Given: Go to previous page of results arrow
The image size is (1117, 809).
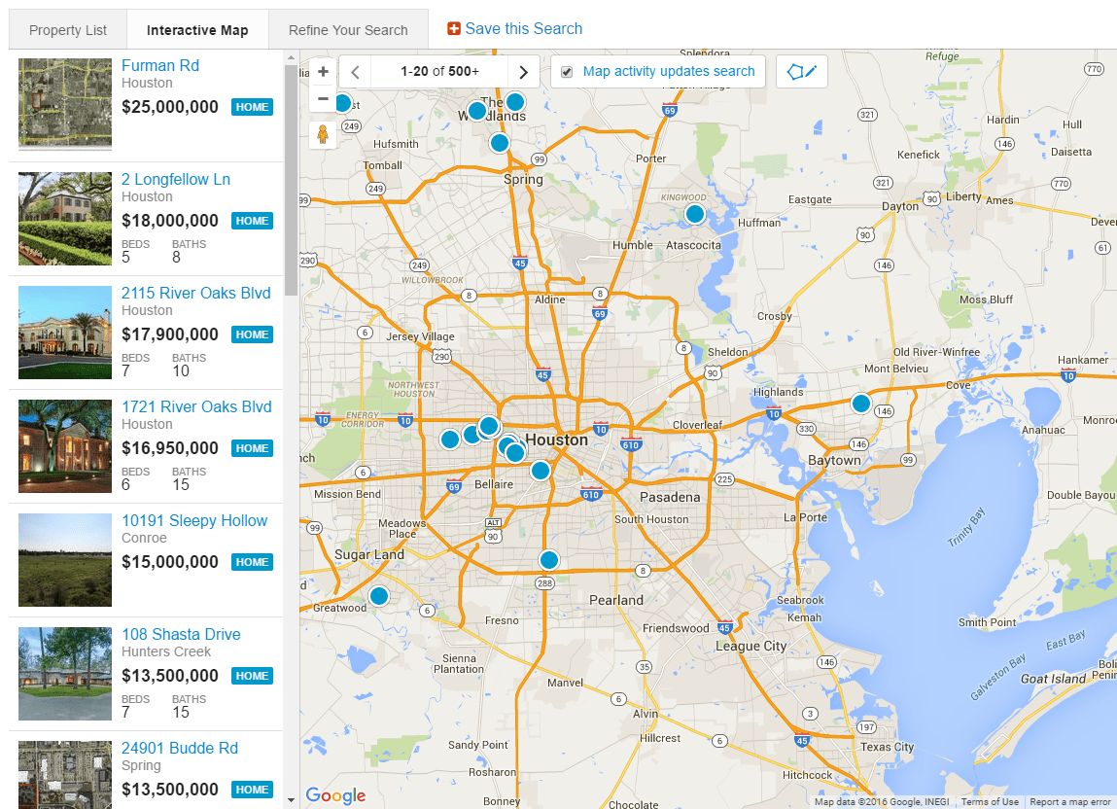Looking at the screenshot, I should [x=354, y=71].
